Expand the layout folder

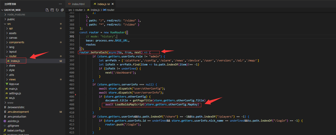(13, 52)
